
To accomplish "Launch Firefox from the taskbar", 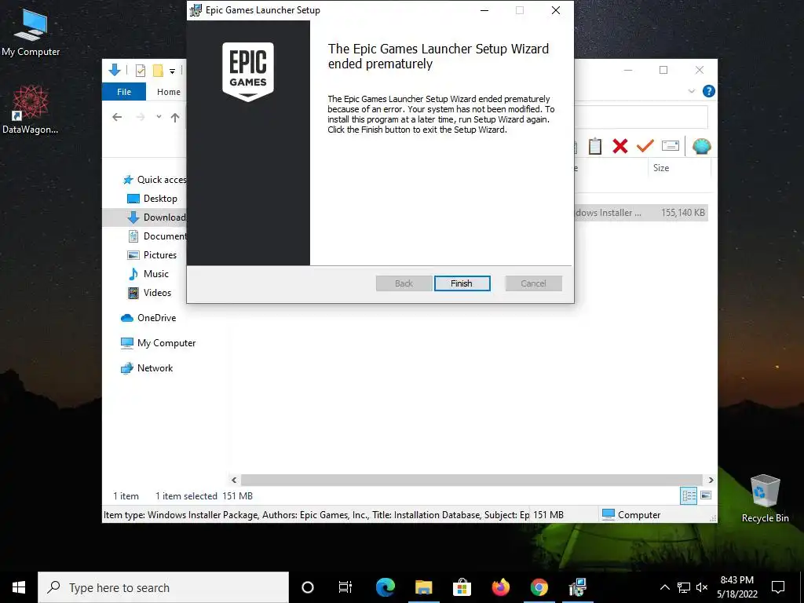I will (x=500, y=587).
